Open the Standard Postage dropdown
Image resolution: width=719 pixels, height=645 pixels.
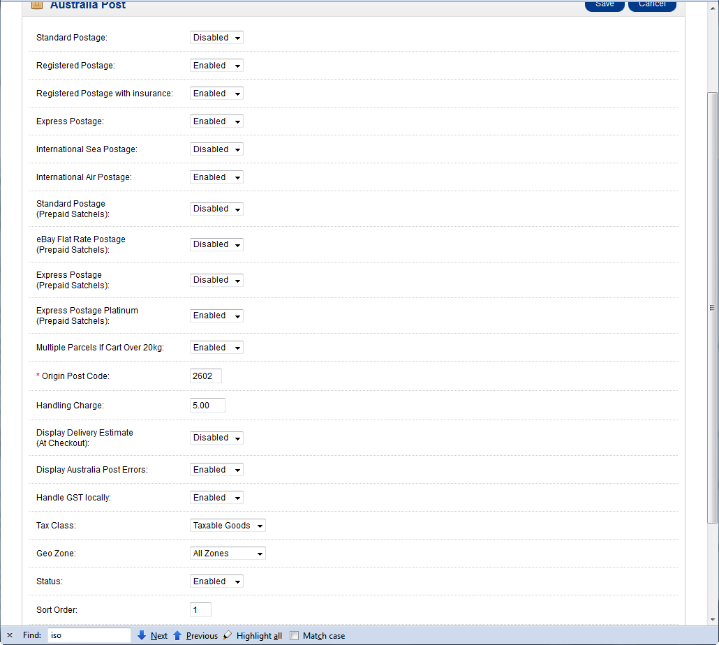216,38
